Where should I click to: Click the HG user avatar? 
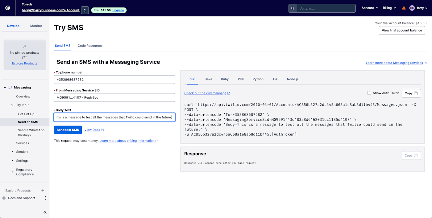click(412, 8)
